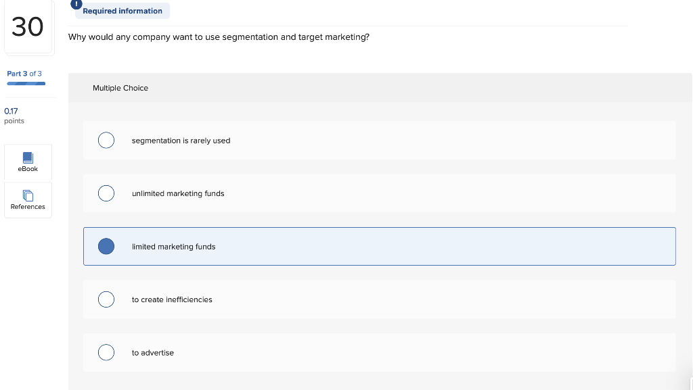The width and height of the screenshot is (693, 390).
Task: Open the eBook icon
Action: [x=28, y=157]
